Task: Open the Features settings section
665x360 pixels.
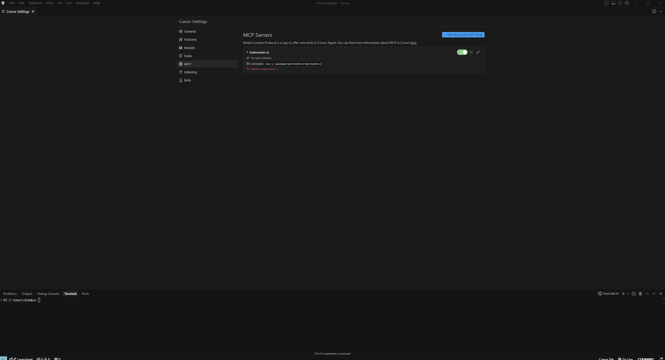Action: pos(207,39)
